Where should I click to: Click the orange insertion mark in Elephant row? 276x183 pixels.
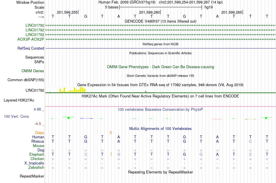(x=111, y=154)
